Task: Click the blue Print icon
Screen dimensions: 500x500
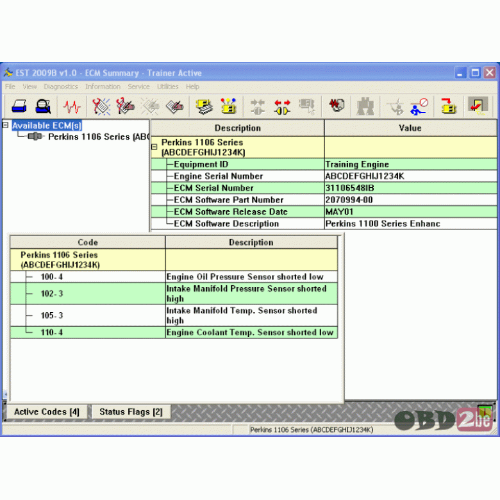Action: click(19, 106)
